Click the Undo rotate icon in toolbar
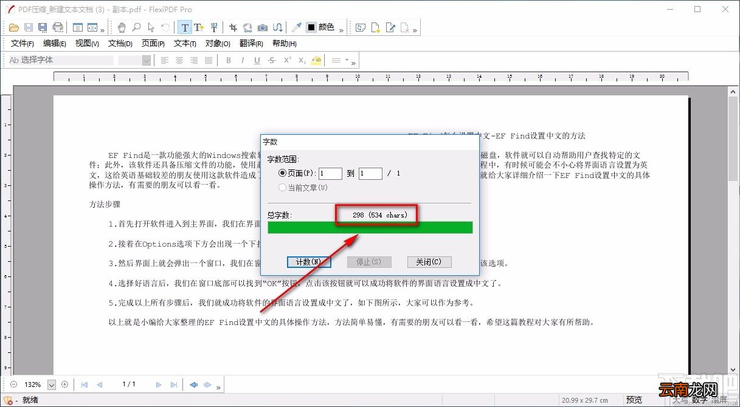 point(165,27)
